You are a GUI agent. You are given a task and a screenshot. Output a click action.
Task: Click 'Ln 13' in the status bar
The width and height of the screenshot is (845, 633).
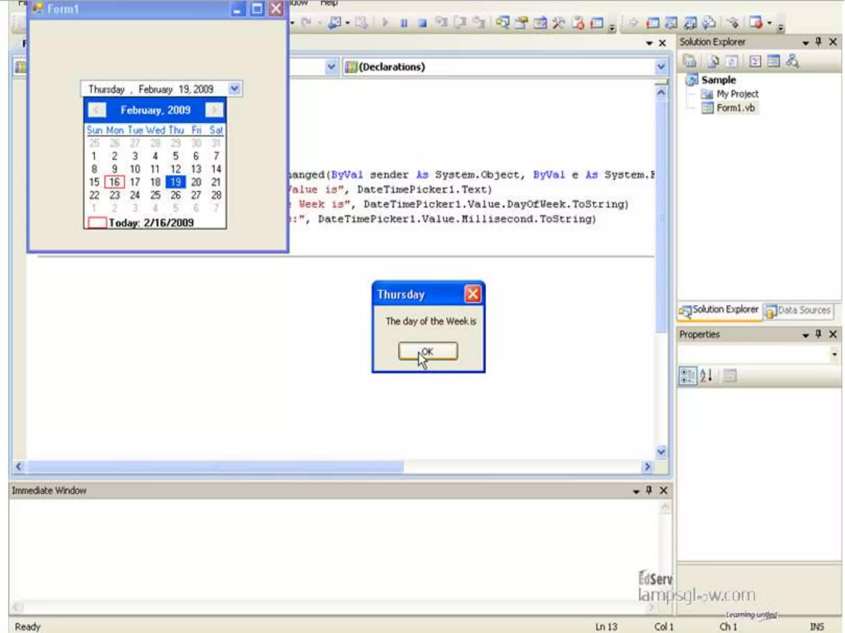[x=606, y=626]
